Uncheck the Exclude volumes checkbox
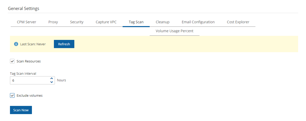Viewport: 306px width, 121px height. tap(12, 95)
